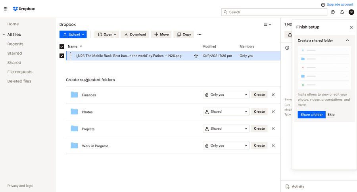The width and height of the screenshot is (357, 192).
Task: Click the Activity label in details pane
Action: click(298, 186)
